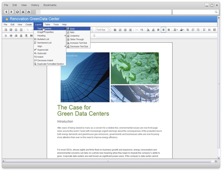Click the Decrease Text Size toolbar icon

coord(153,30)
